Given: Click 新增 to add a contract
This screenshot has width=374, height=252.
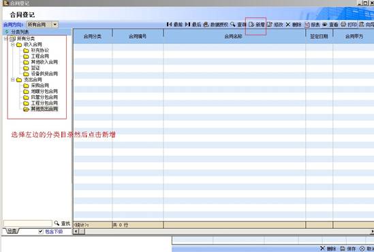Looking at the screenshot, I should pos(257,24).
